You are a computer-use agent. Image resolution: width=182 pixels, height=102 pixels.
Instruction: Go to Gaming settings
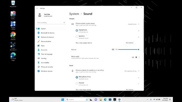51,58
